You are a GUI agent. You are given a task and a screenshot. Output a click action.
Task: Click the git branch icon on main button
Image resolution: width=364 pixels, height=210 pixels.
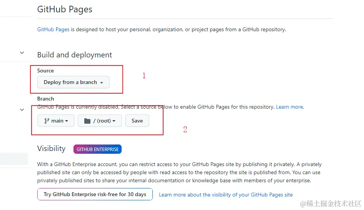tap(47, 121)
